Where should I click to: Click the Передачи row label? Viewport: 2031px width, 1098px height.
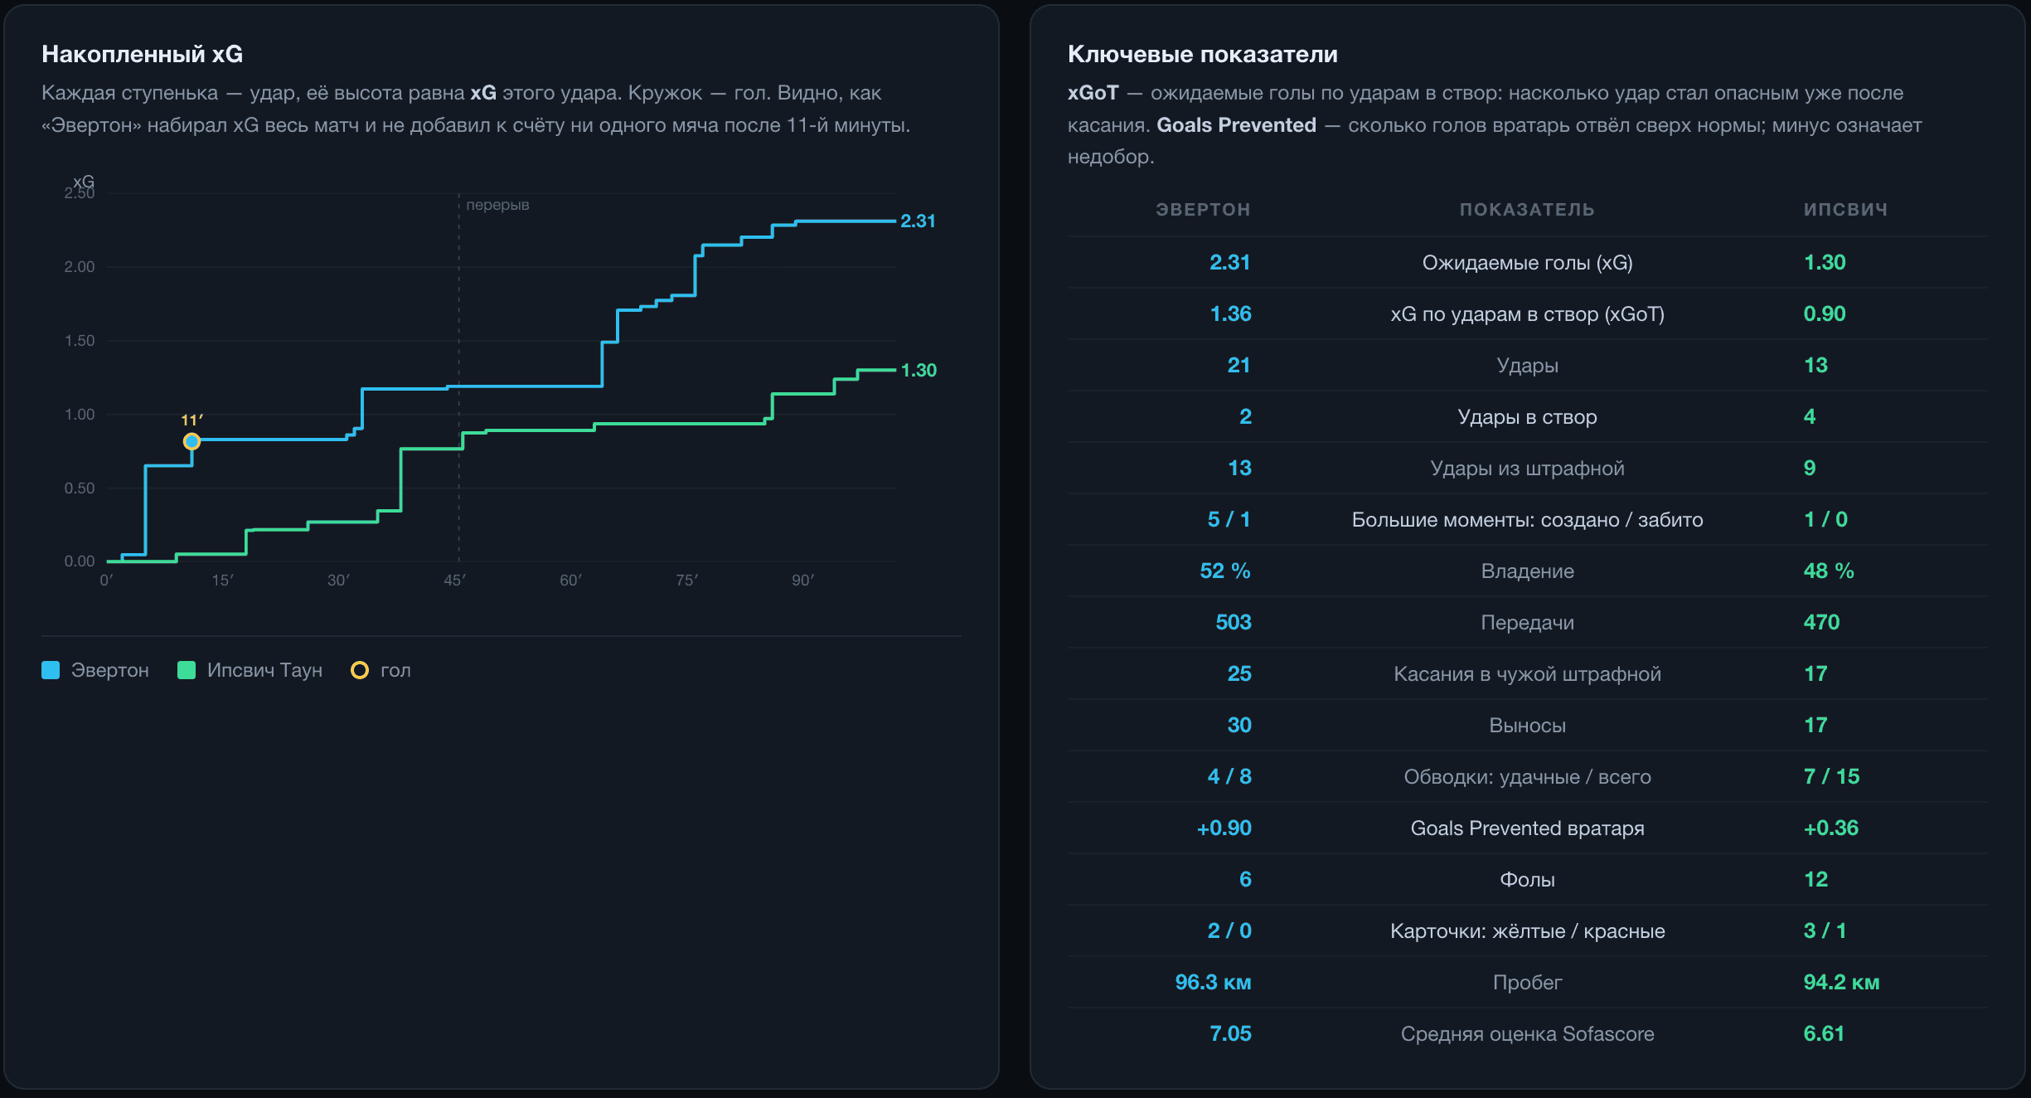(x=1527, y=623)
